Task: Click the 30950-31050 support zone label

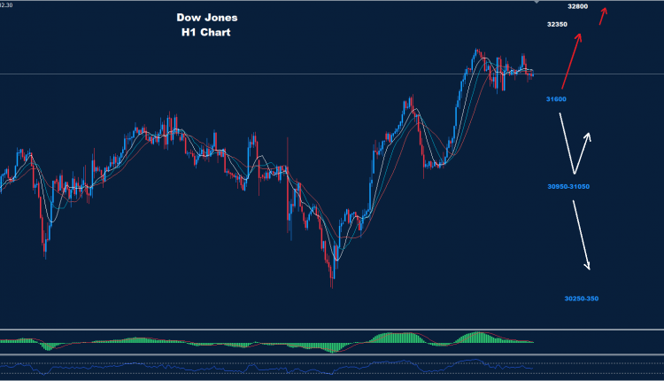Action: (x=568, y=186)
